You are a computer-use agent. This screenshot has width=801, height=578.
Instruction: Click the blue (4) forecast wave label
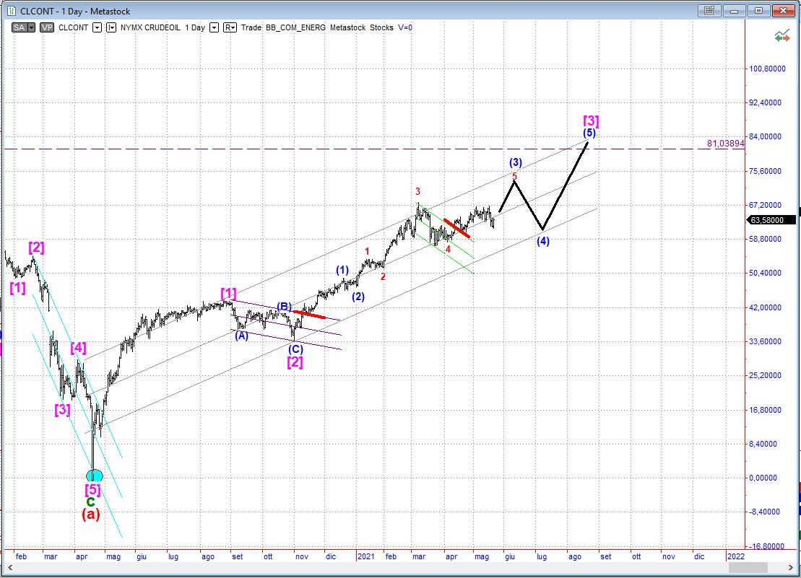(542, 241)
